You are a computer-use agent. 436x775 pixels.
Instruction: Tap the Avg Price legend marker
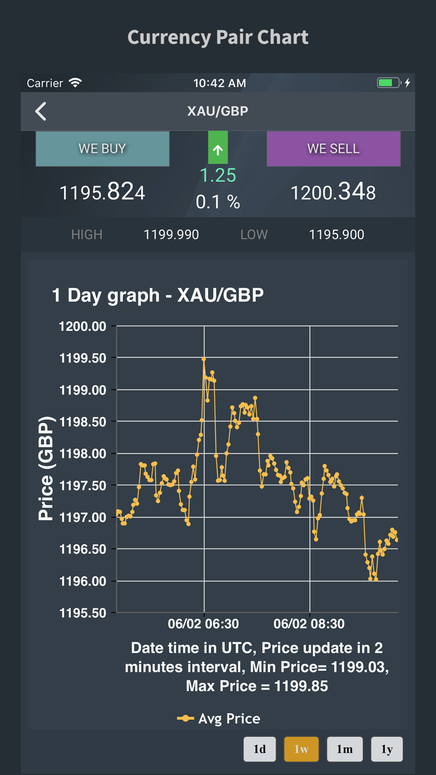coord(185,719)
